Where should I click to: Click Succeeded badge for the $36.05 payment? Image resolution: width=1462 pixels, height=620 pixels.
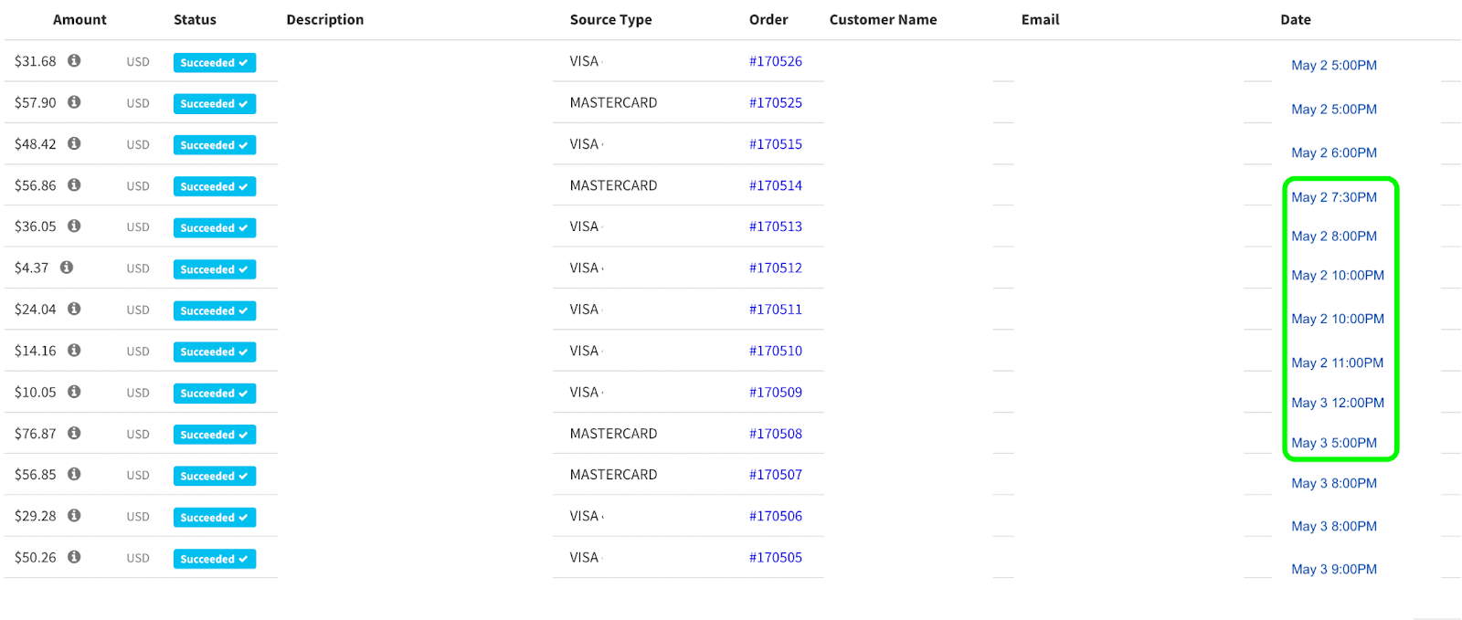click(214, 228)
